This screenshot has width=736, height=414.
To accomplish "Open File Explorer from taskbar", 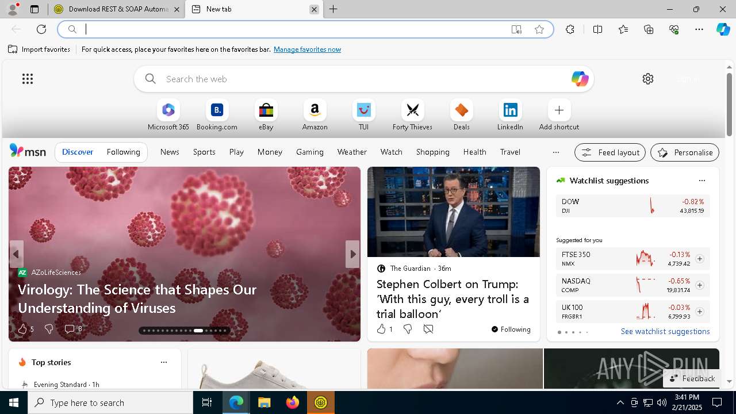I will click(264, 402).
